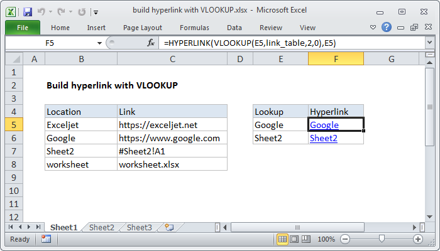Click the vertical scroll down arrow
440x251 pixels.
pyautogui.click(x=429, y=216)
